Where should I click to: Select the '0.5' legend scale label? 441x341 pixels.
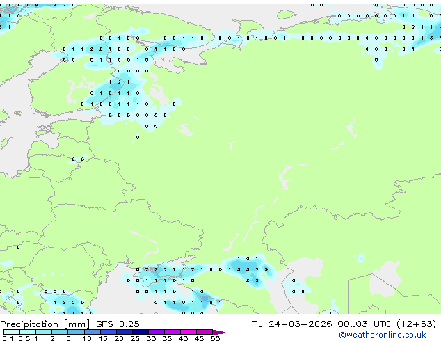click(24, 338)
